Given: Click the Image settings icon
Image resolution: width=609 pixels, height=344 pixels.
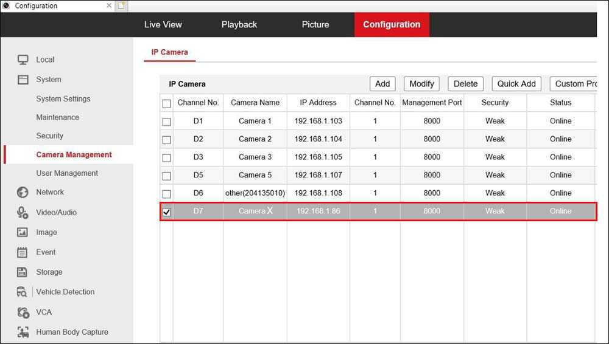Looking at the screenshot, I should coord(23,232).
